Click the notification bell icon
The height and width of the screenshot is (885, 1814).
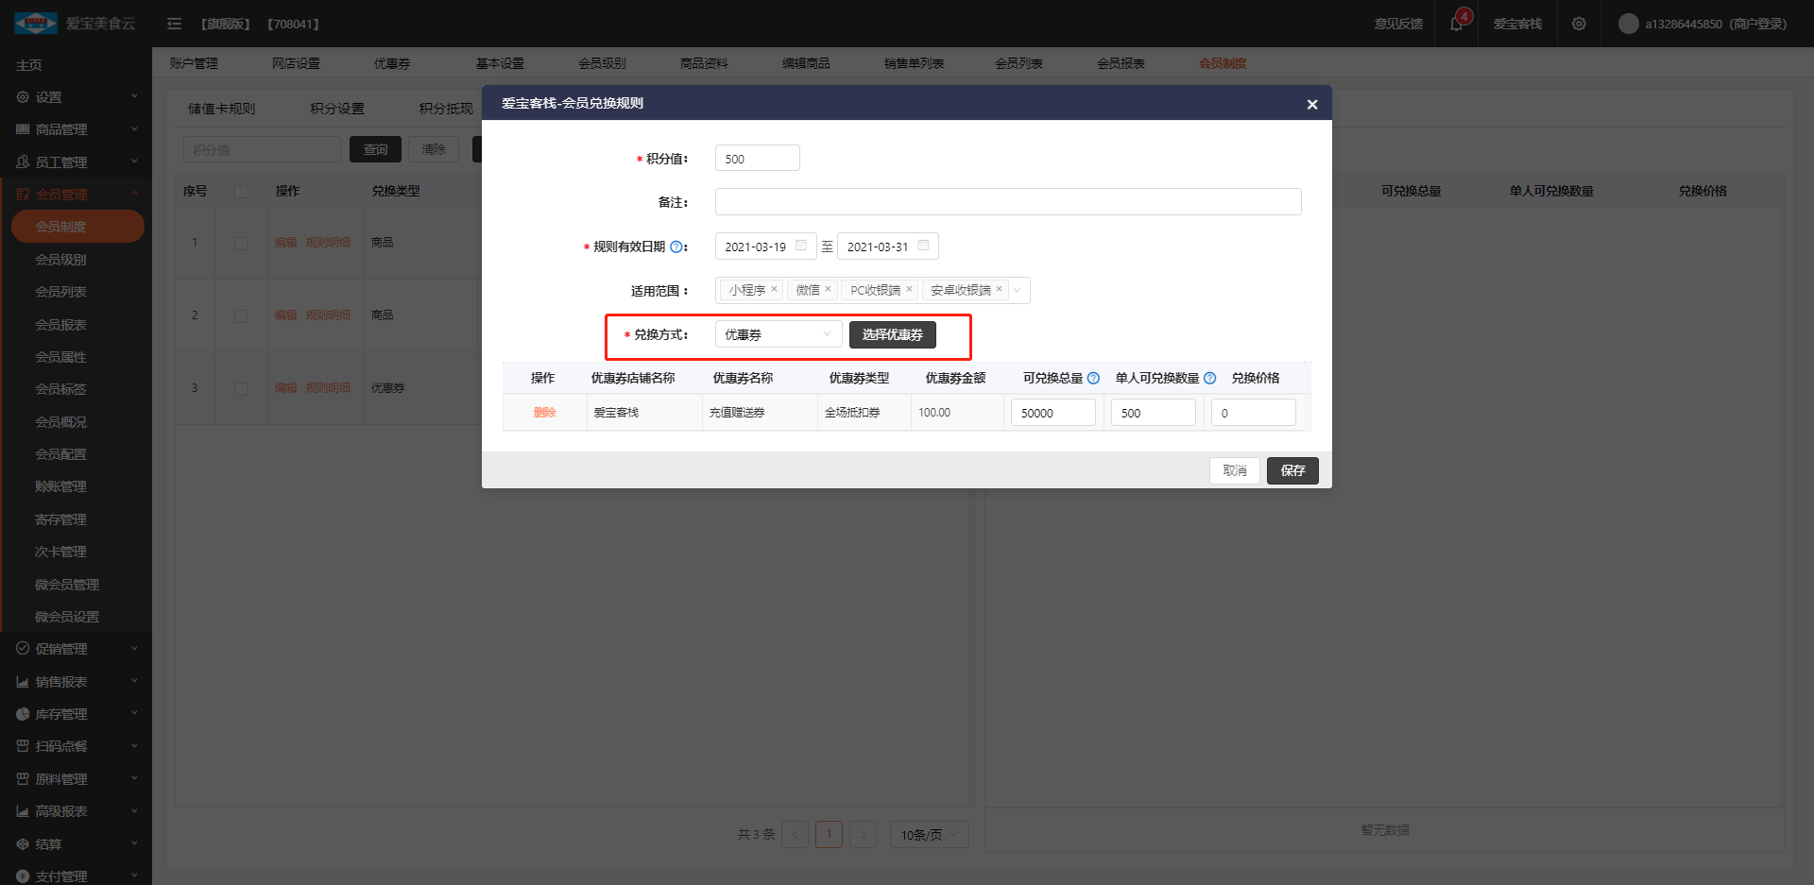pos(1456,24)
